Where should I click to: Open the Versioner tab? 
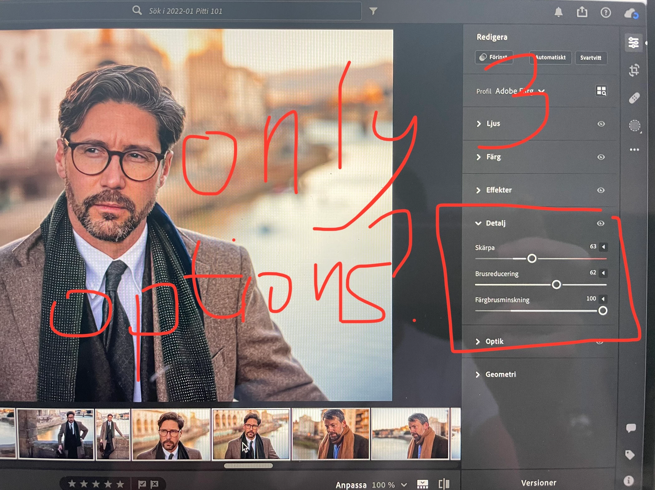tap(538, 483)
